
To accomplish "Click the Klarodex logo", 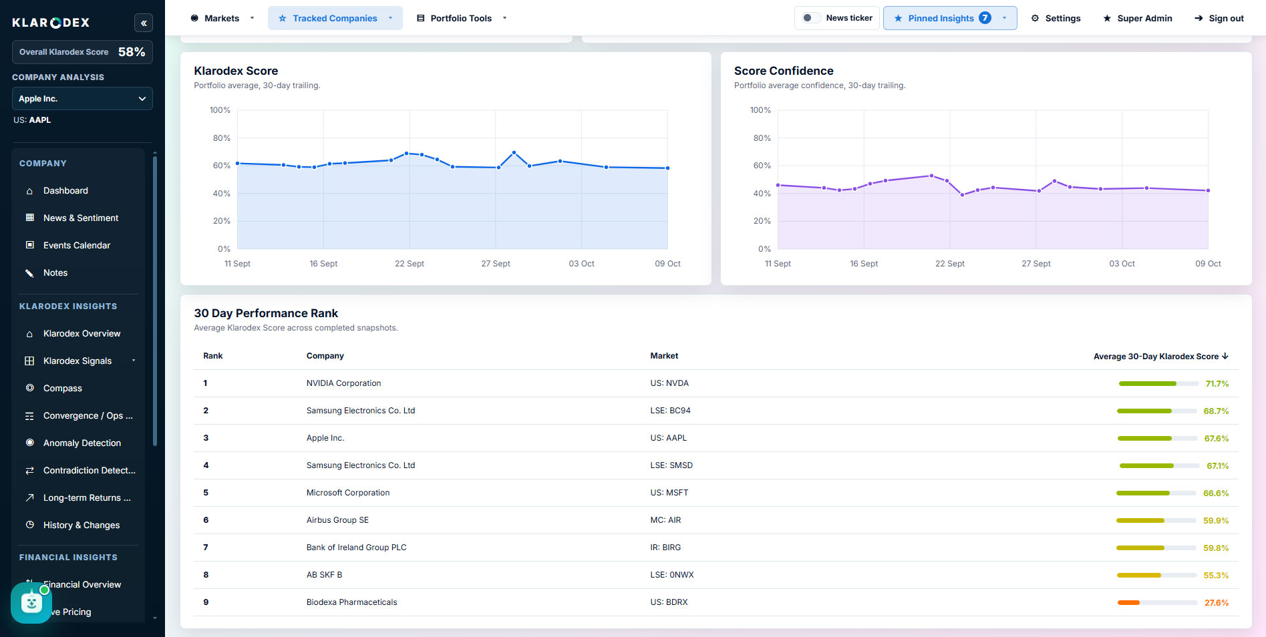I will coord(51,23).
